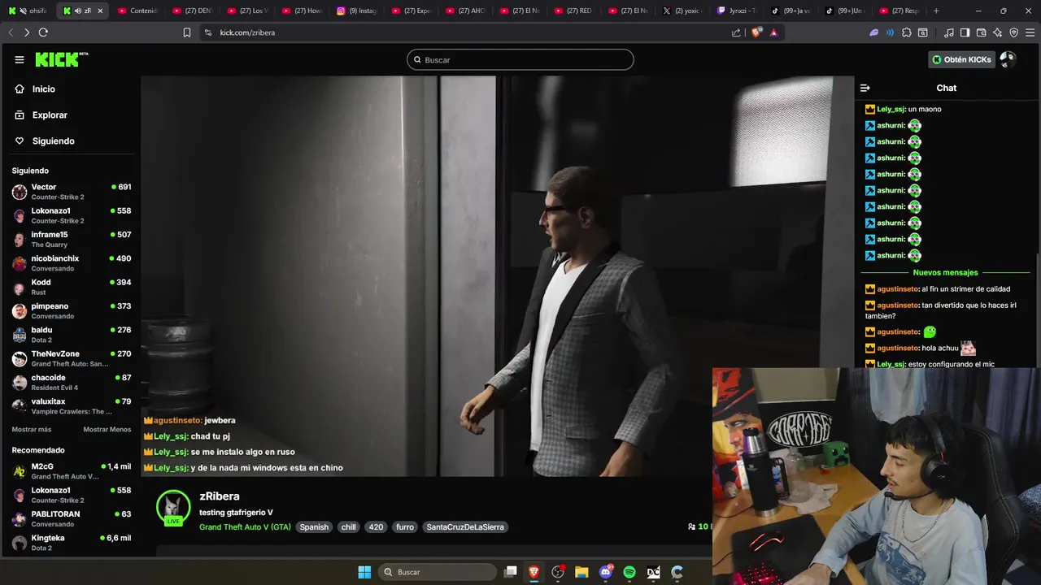Open media control music note icon
The image size is (1041, 585).
coord(949,32)
